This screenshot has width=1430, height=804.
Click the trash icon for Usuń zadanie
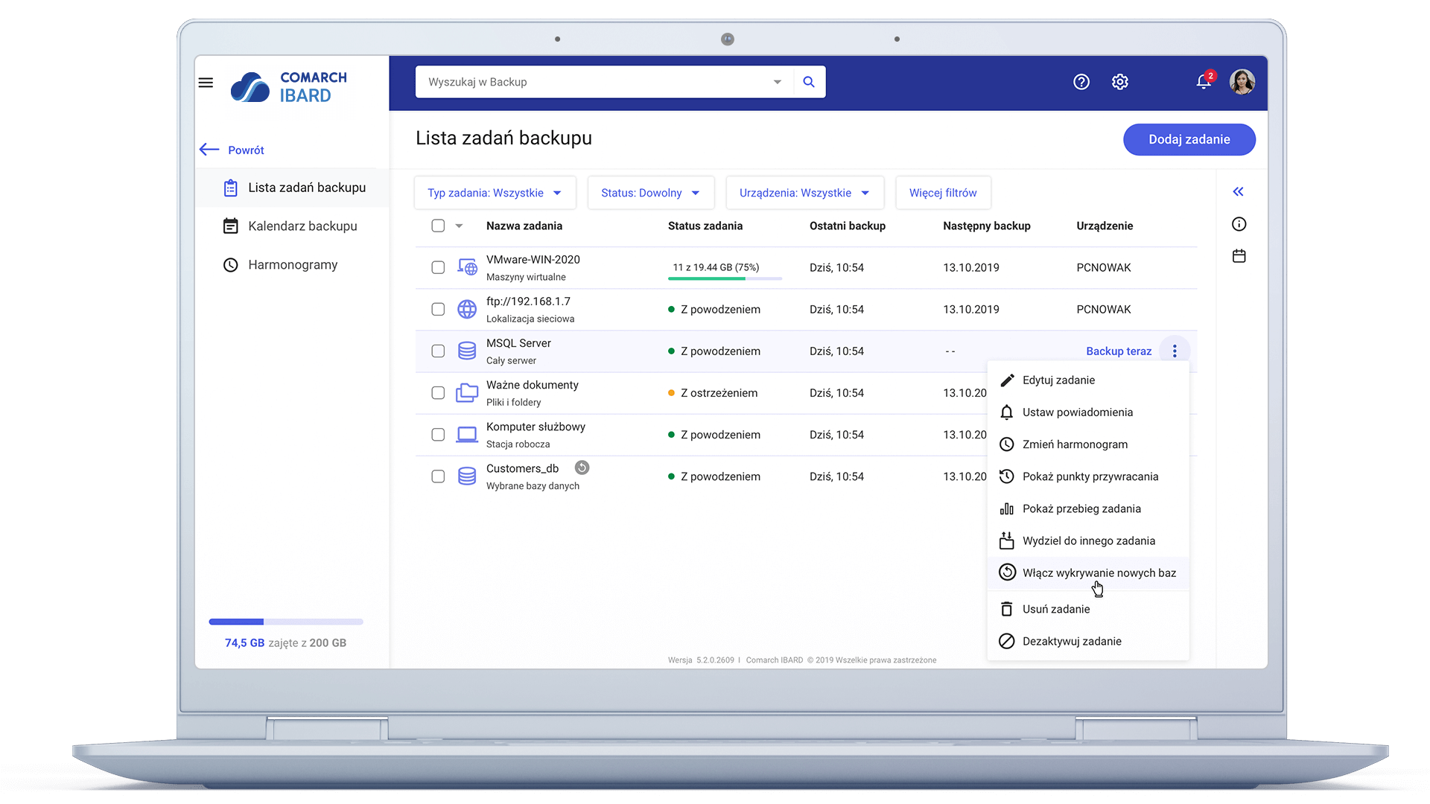1007,609
